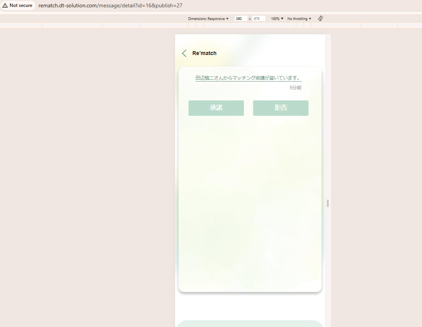Click the white gap below the message card
The width and height of the screenshot is (422, 327).
point(250,306)
